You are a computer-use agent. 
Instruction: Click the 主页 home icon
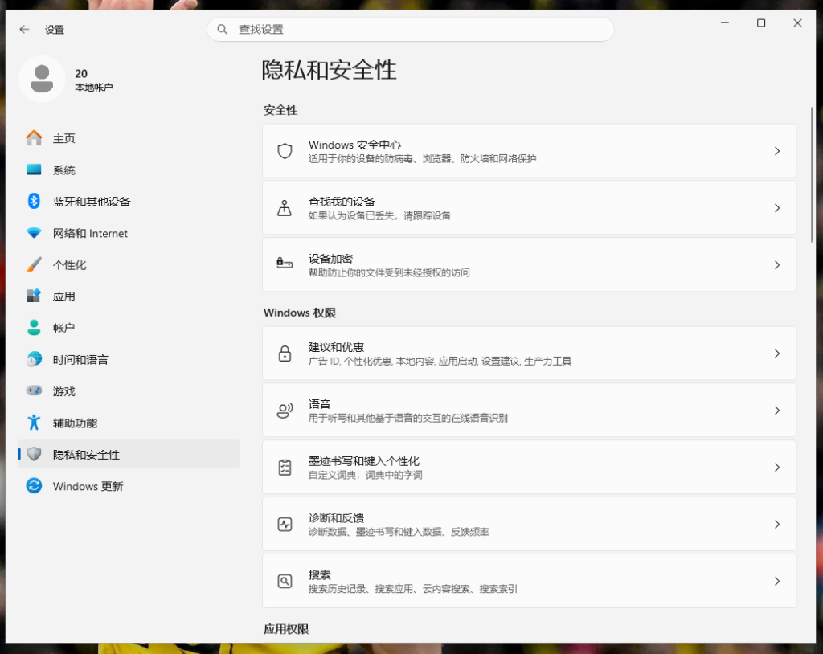tap(34, 138)
